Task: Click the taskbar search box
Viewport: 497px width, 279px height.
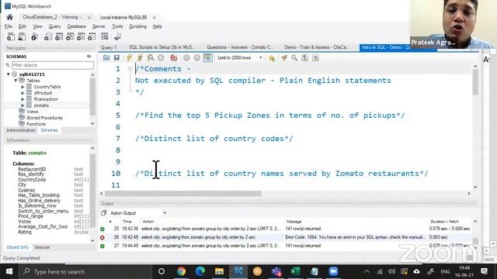Action: (85, 271)
